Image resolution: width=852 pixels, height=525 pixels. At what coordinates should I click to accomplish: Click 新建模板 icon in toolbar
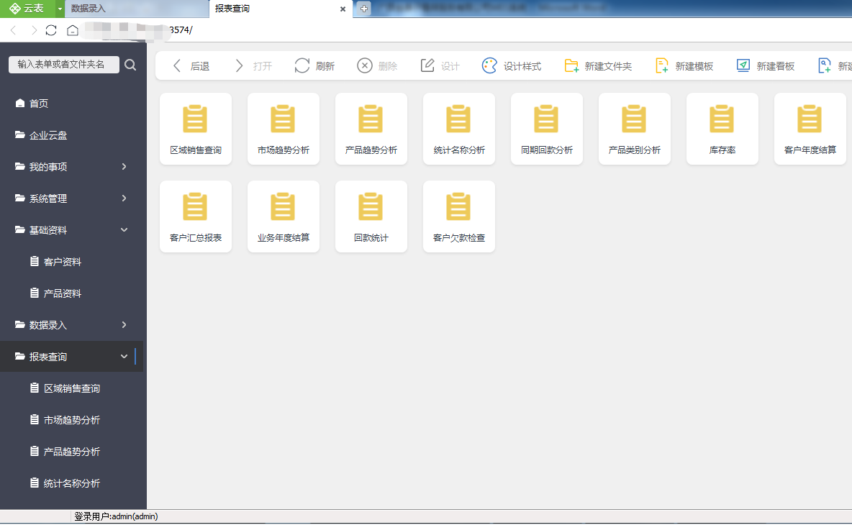pyautogui.click(x=662, y=65)
